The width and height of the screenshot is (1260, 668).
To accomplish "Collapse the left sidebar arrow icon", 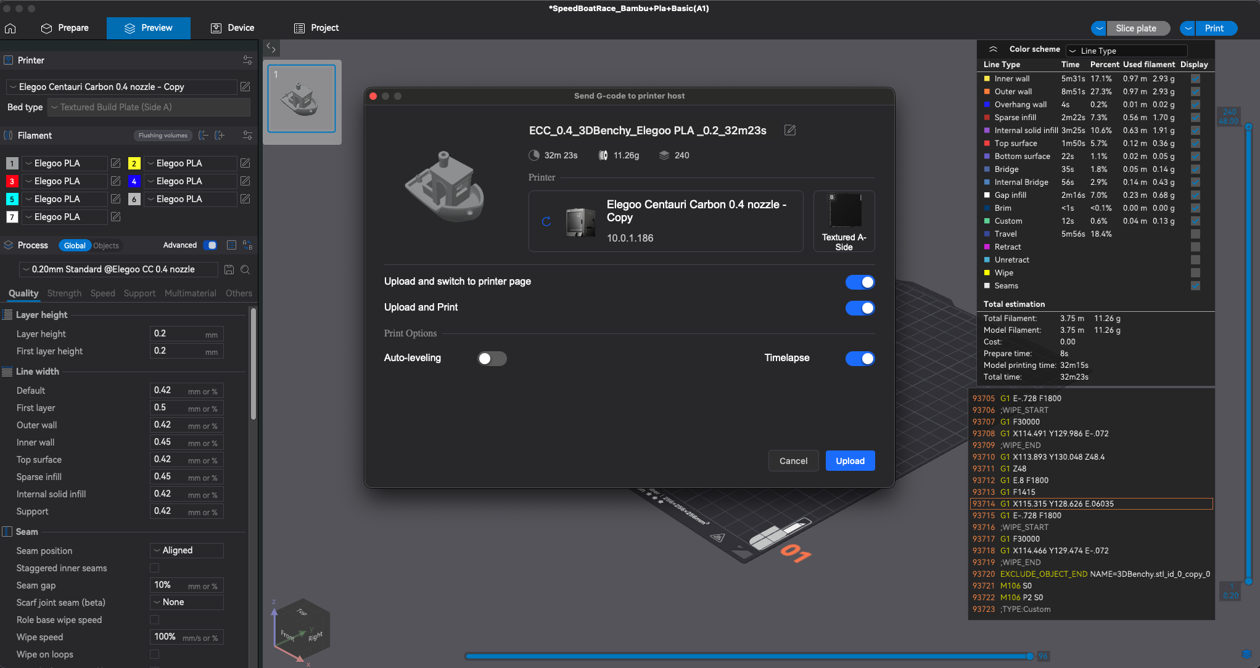I will point(271,47).
